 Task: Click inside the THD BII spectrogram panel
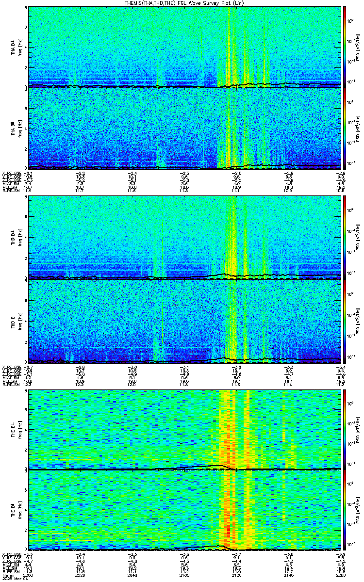coord(184,323)
